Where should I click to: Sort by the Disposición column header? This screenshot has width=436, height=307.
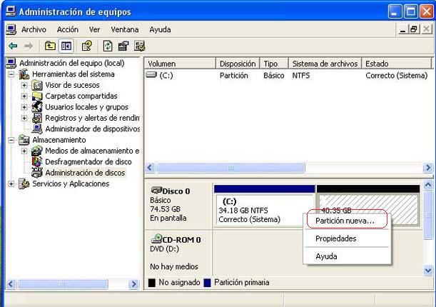point(238,64)
